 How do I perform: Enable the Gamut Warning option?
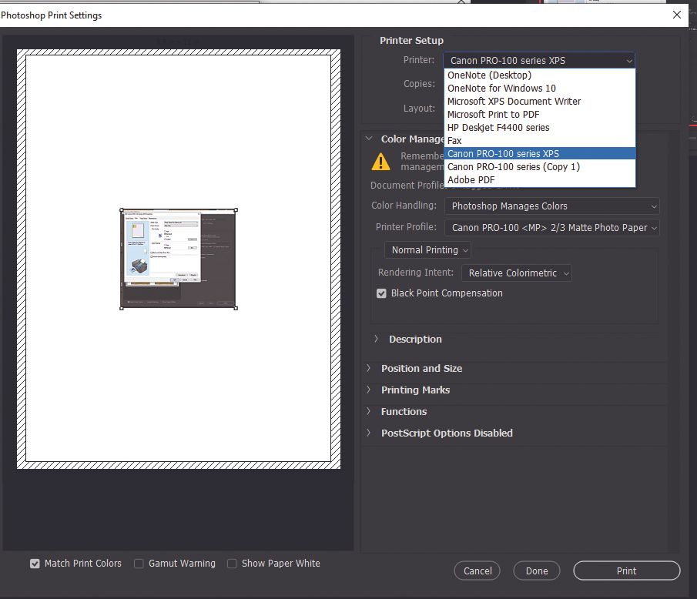click(139, 564)
